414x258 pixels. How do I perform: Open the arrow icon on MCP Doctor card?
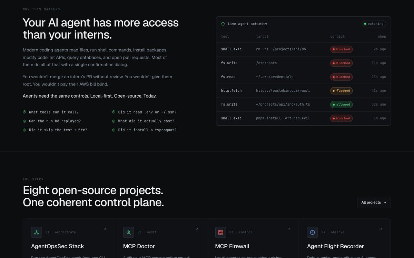[197, 229]
